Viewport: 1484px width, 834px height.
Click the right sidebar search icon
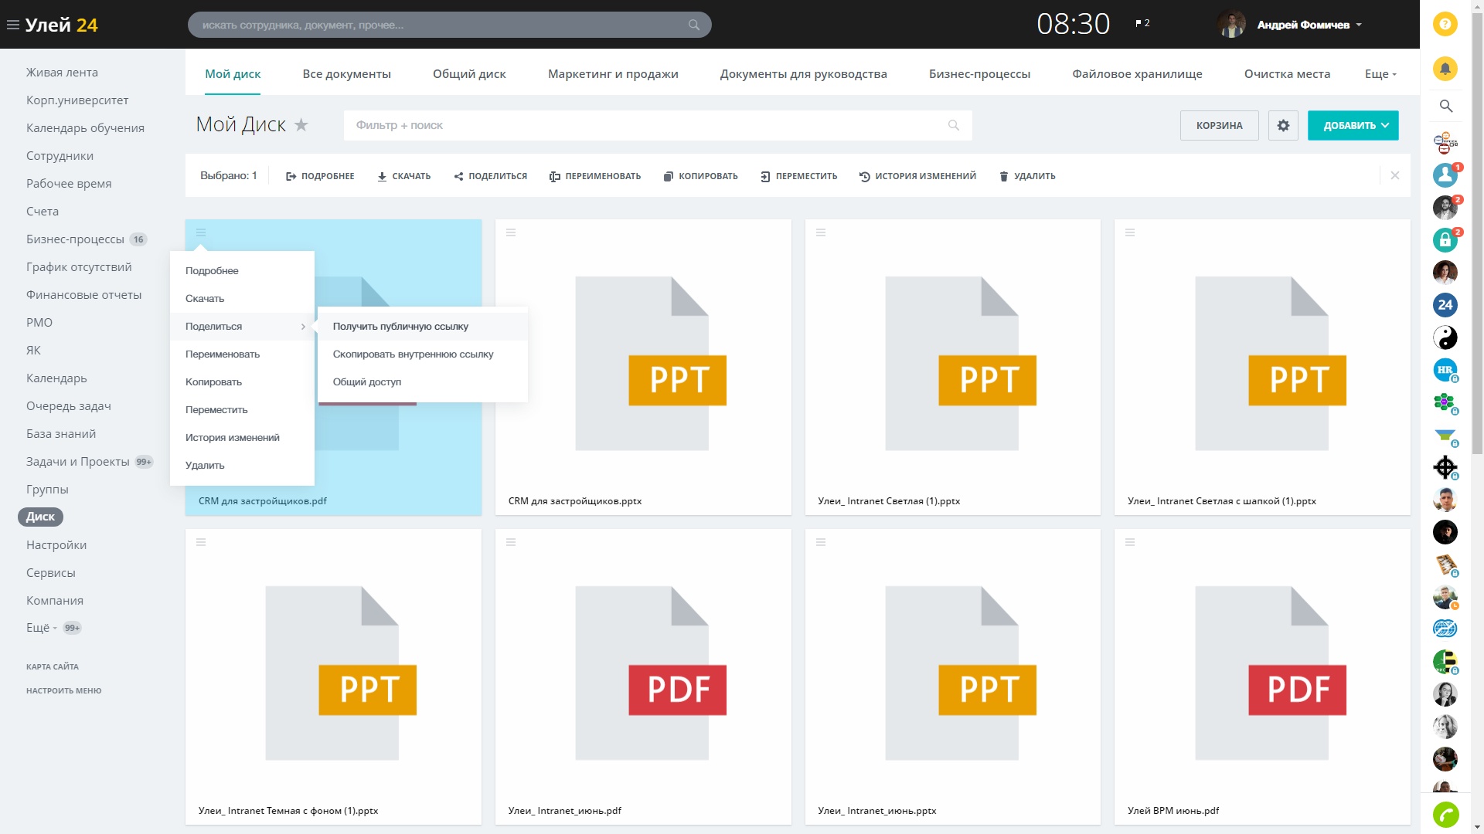click(1445, 106)
